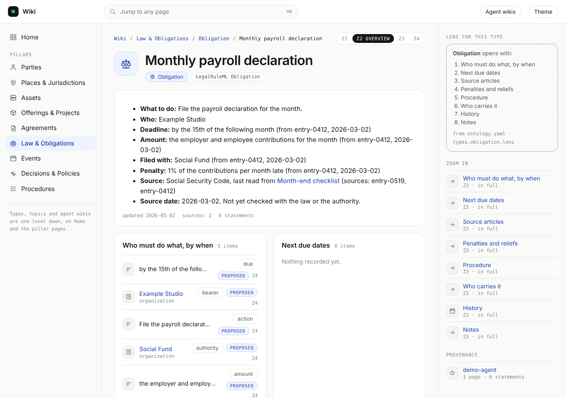Screen dimensions: 566x398
Task: Click the Theme button
Action: 543,11
